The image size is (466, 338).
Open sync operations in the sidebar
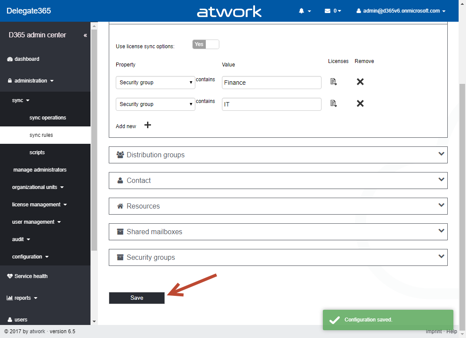pos(48,118)
